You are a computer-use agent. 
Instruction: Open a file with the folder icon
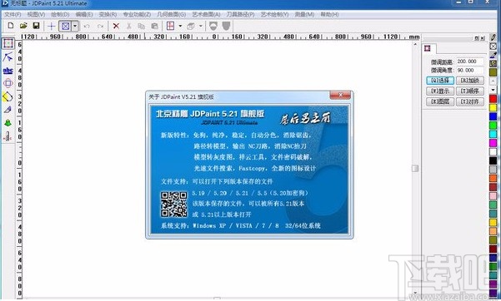click(23, 26)
